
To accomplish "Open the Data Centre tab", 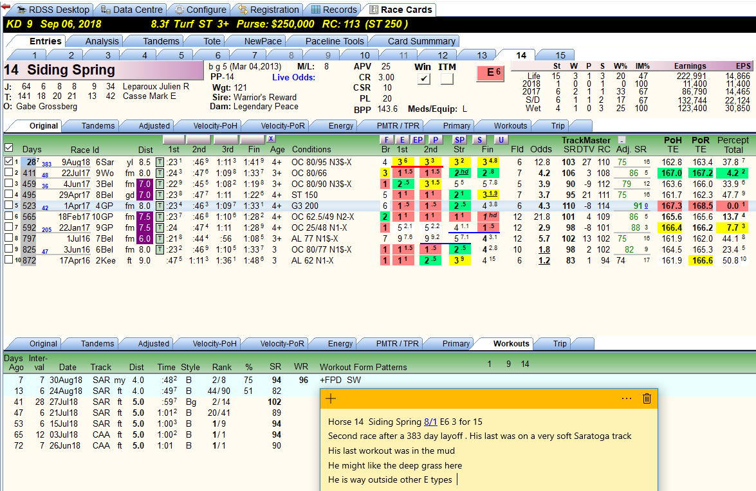I will 131,10.
